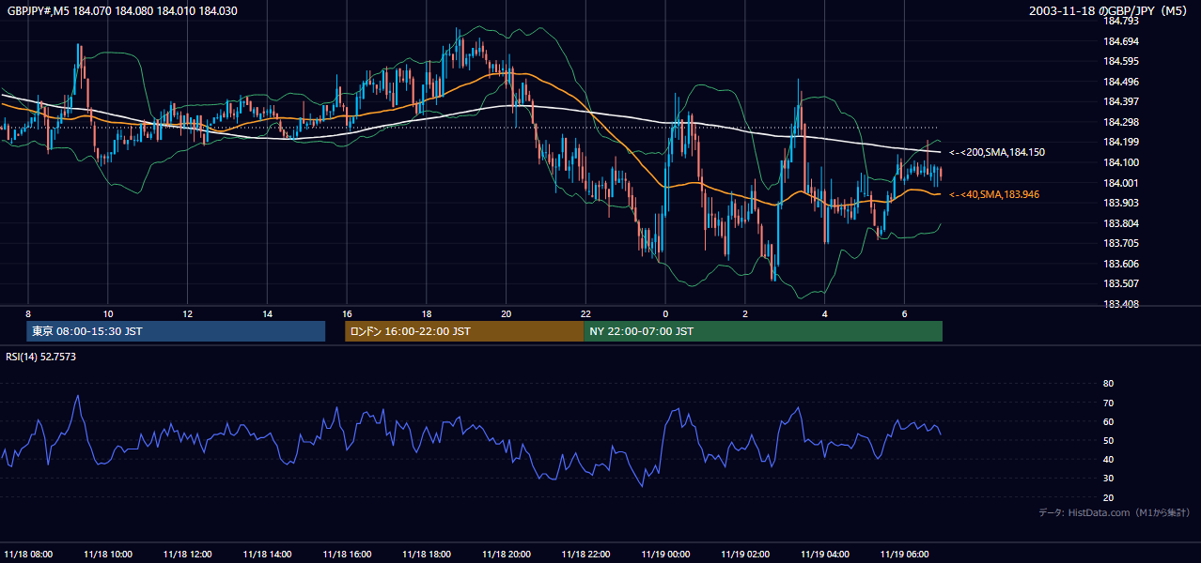Viewport: 1201px width, 563px height.
Task: Click price axis value 184.694
Action: pyautogui.click(x=1121, y=41)
